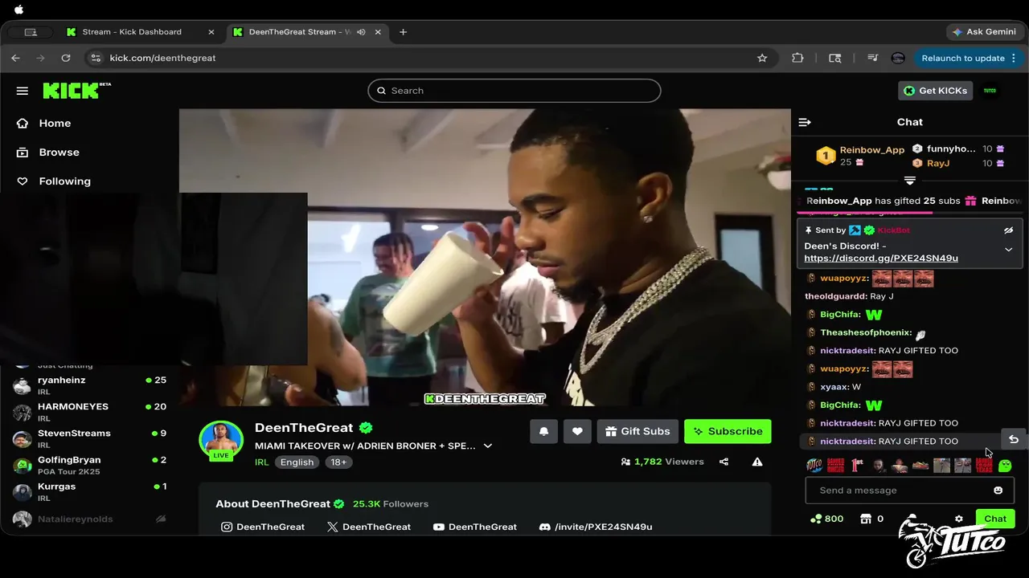Click the KICK logo
1029x578 pixels.
pos(76,90)
